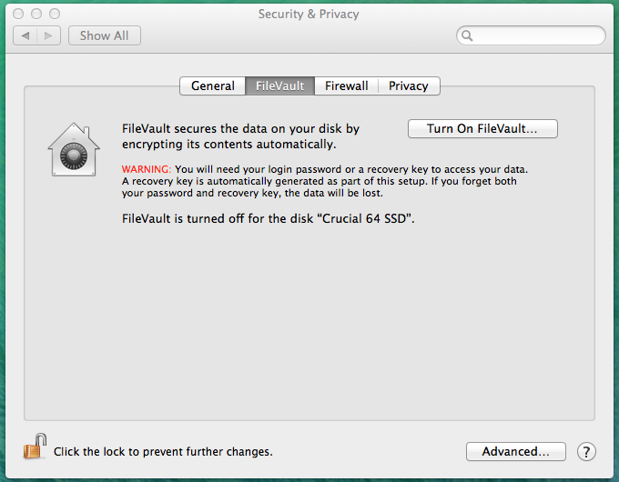Screen dimensions: 619x482
Task: Click the Security & Privacy window title
Action: (x=309, y=14)
